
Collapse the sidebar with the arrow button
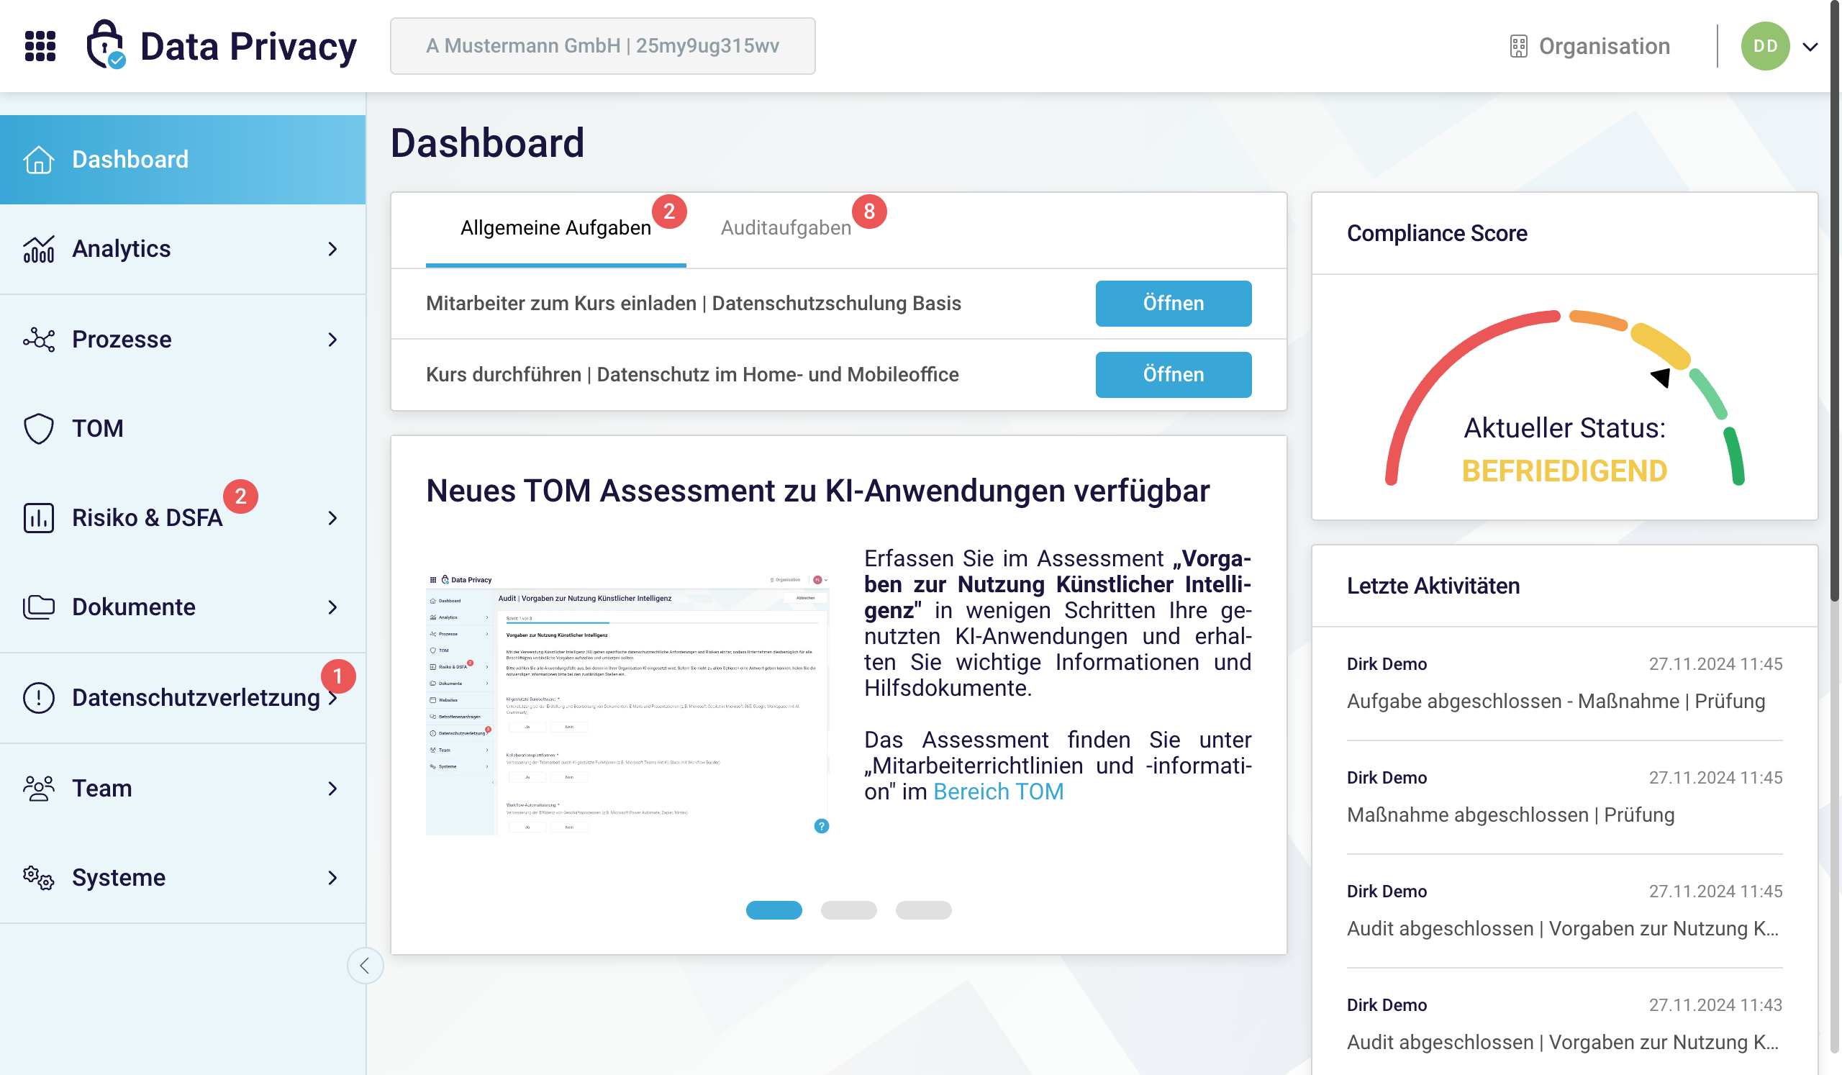pos(365,966)
